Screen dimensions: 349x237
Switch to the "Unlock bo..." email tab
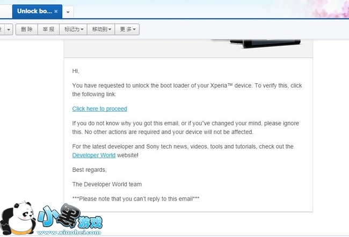click(34, 11)
